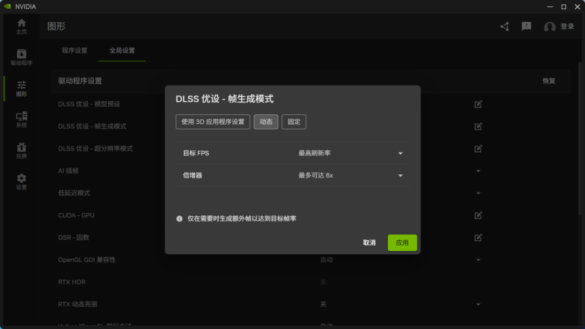
Task: Click the edit icon for DLSS 优设 - 模型预设
Action: coord(478,104)
